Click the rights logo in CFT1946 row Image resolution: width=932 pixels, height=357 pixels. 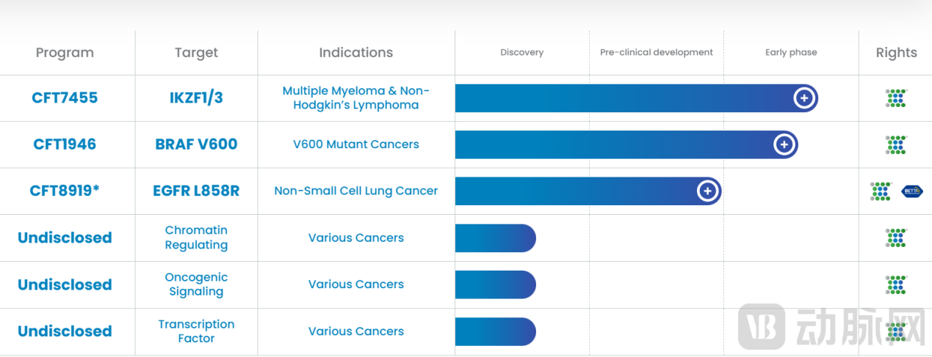[896, 144]
